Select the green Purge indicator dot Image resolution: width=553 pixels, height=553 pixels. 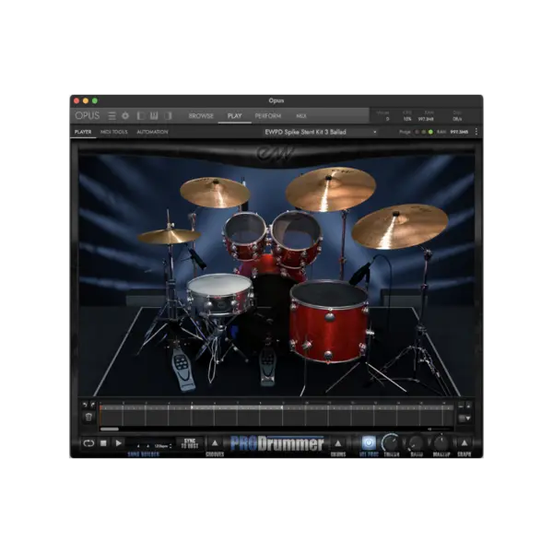point(430,132)
